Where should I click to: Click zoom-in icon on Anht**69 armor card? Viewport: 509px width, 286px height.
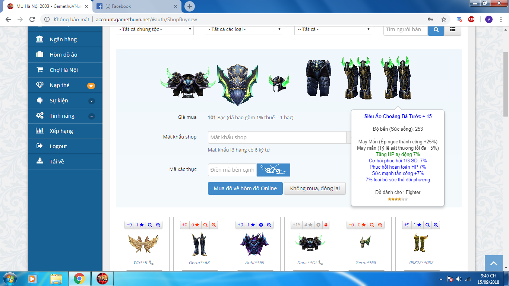269,225
